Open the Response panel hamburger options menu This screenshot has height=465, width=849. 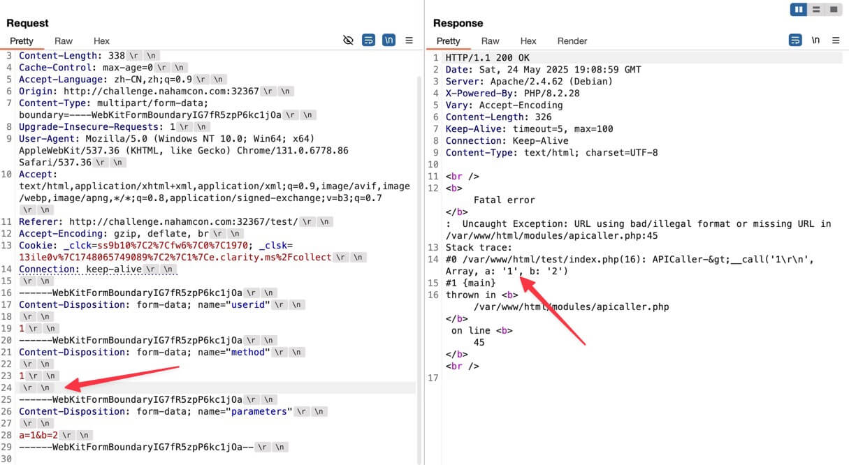(x=836, y=40)
